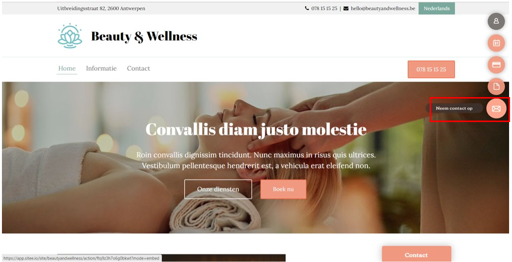Screen dimensions: 512x262
Task: Click the Boek nu button
Action: coord(283,189)
